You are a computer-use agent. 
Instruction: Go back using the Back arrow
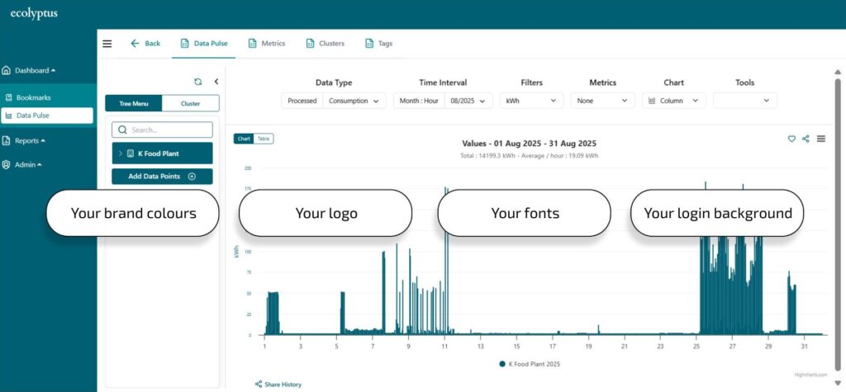pos(145,44)
